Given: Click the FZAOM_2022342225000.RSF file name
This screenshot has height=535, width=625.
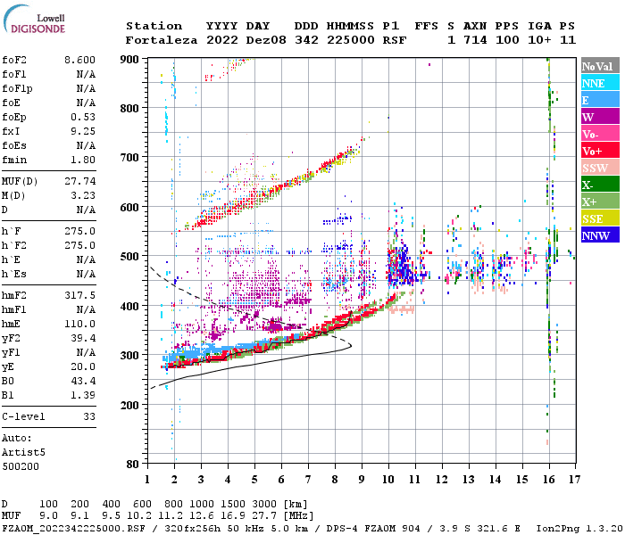Looking at the screenshot, I should point(73,529).
